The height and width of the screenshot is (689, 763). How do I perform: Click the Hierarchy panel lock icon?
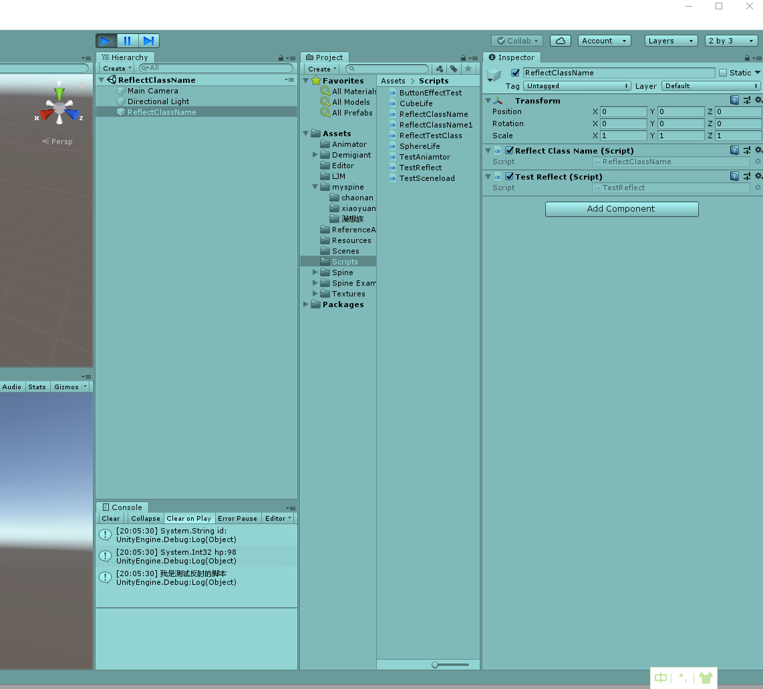click(x=281, y=58)
